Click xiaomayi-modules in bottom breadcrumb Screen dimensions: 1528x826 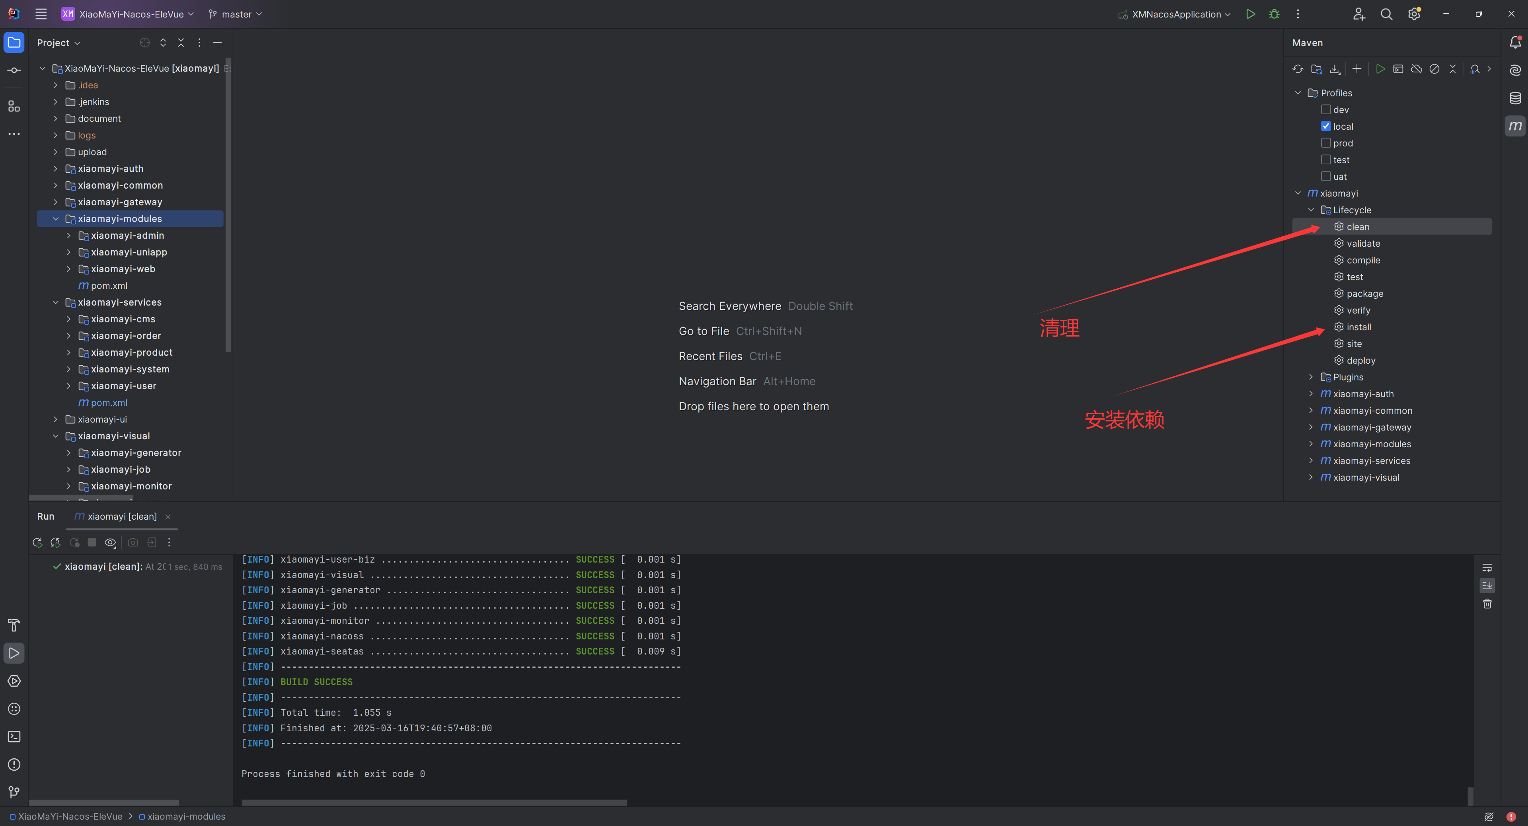(182, 816)
